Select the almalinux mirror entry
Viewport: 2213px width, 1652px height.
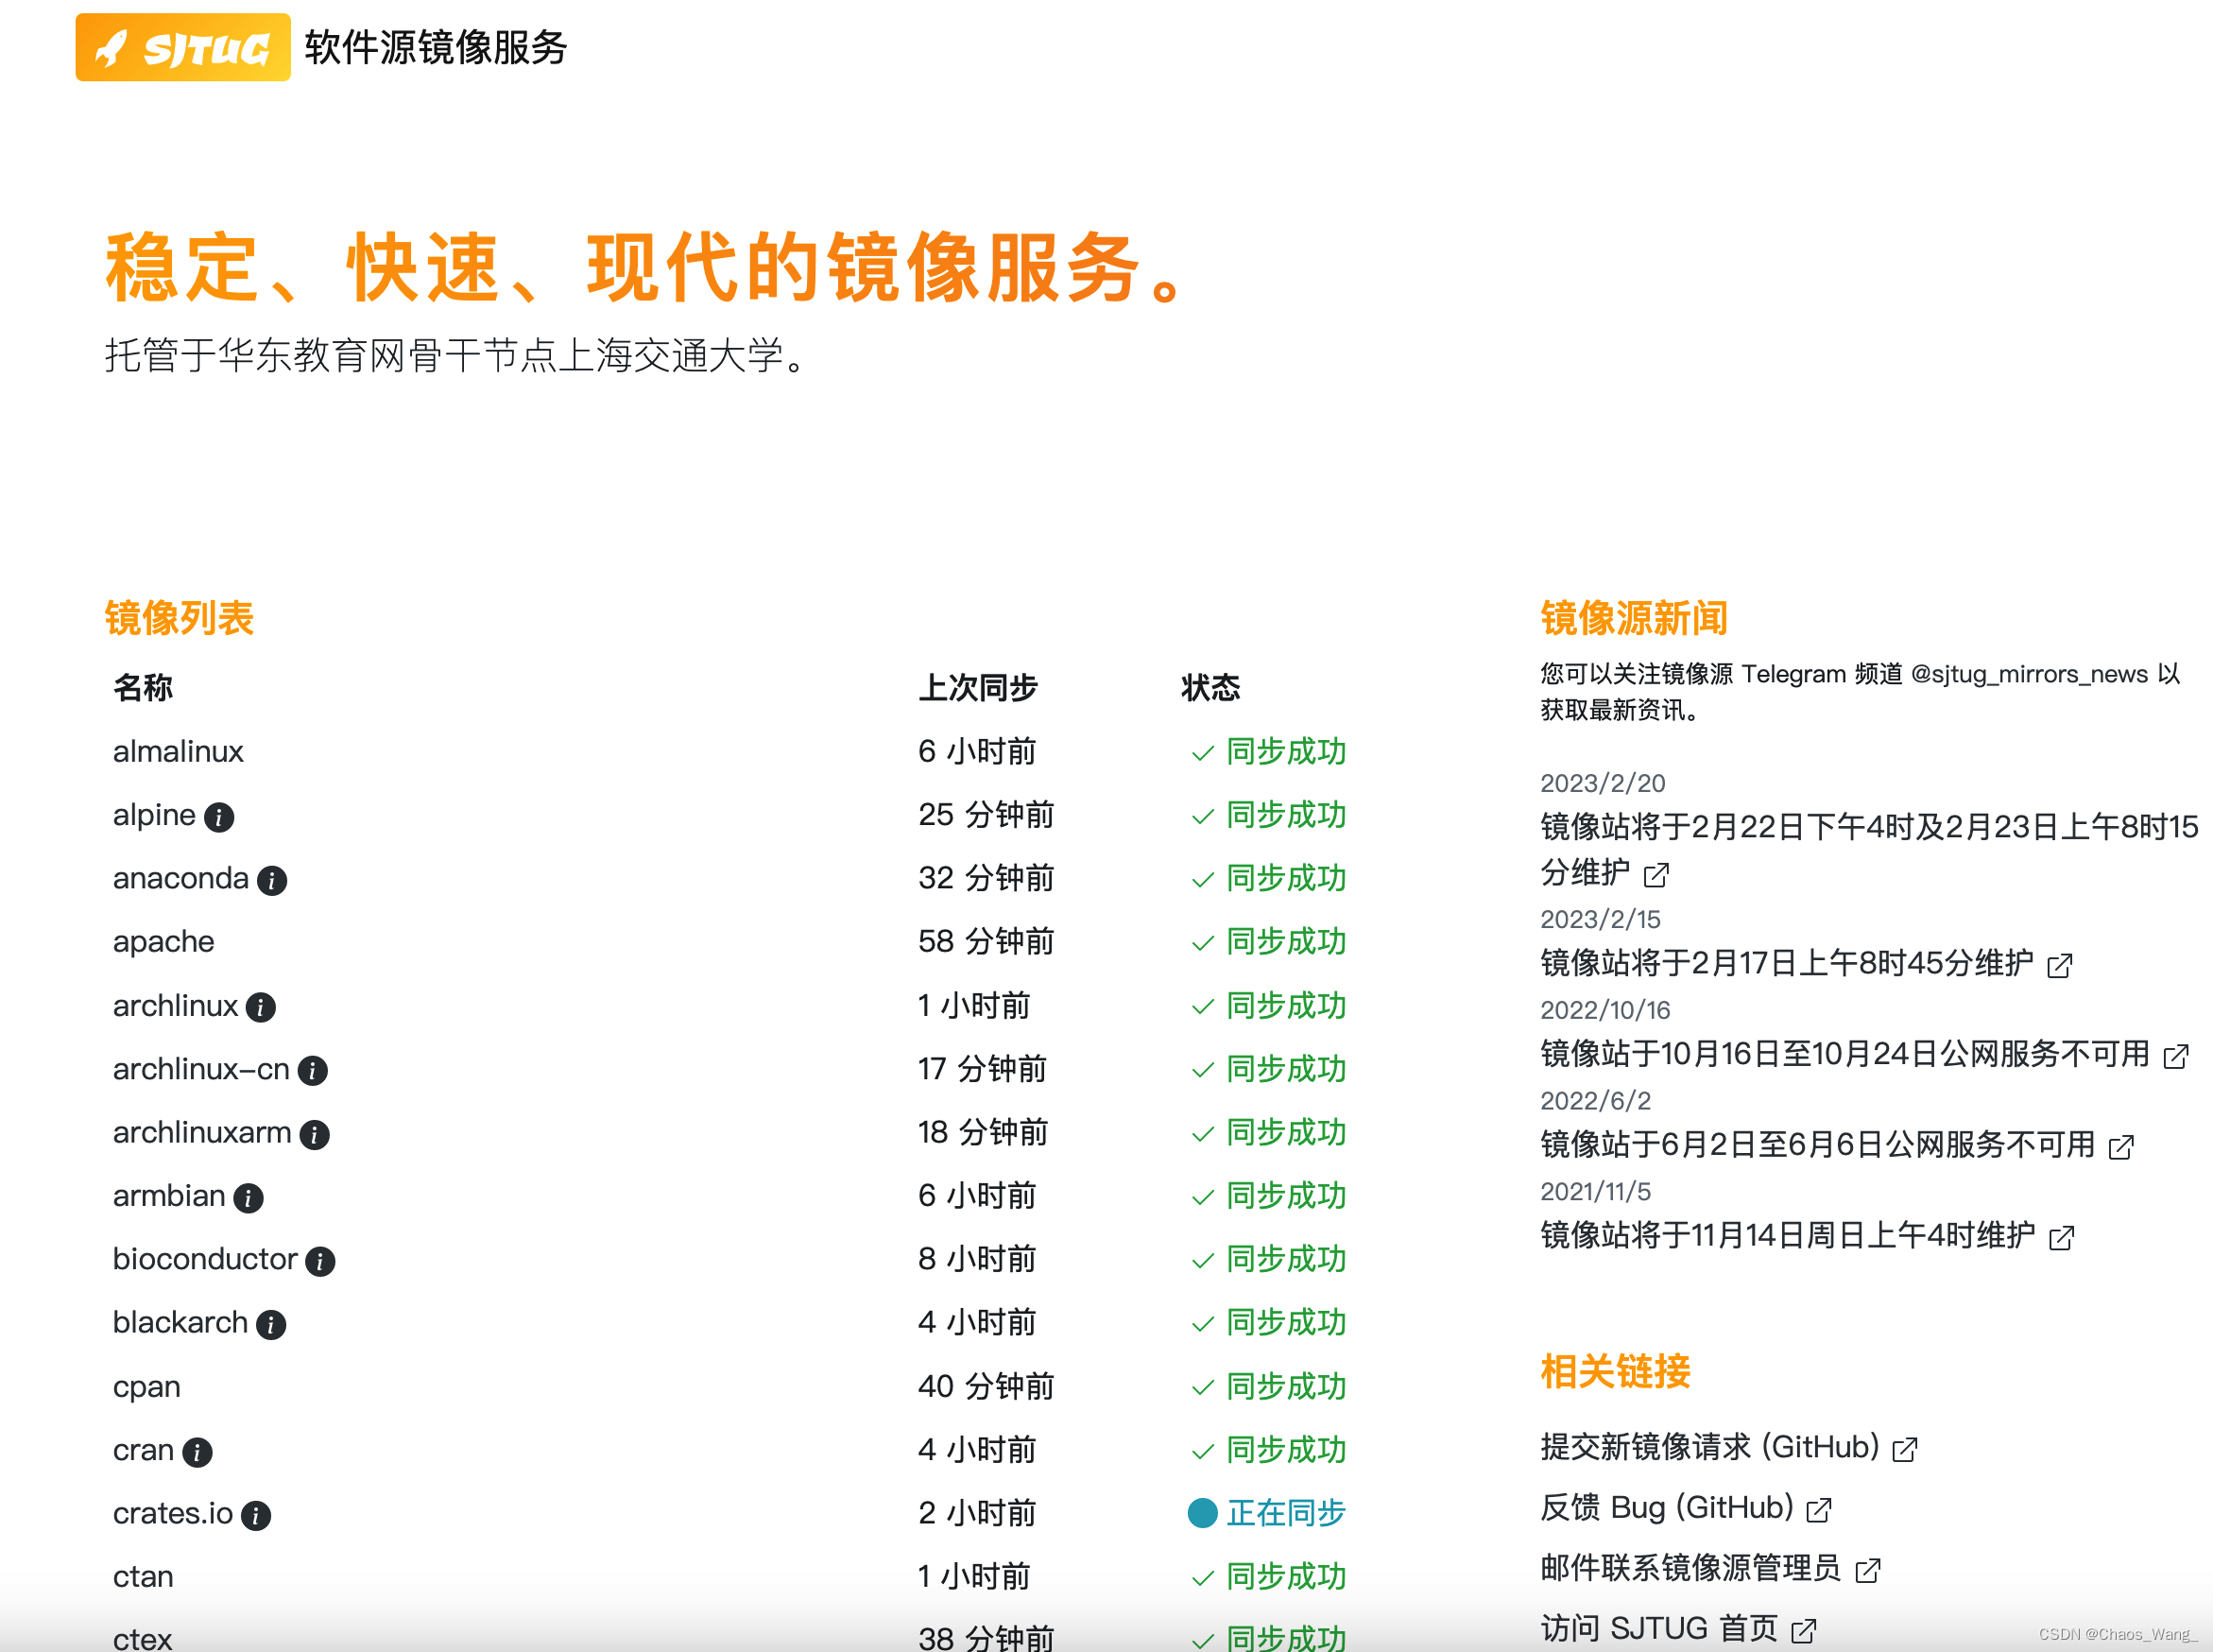(177, 752)
